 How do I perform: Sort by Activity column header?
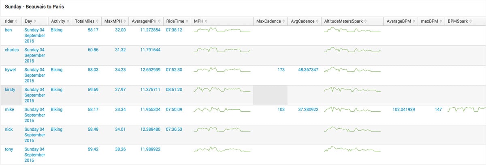(x=59, y=21)
